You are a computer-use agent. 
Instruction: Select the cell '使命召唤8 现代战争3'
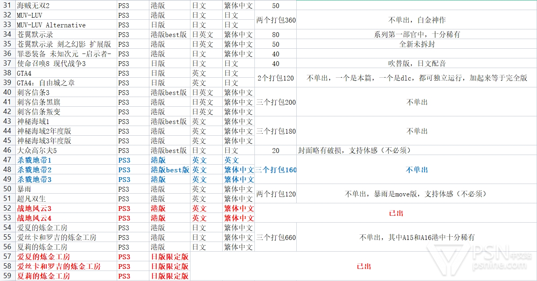click(66, 64)
